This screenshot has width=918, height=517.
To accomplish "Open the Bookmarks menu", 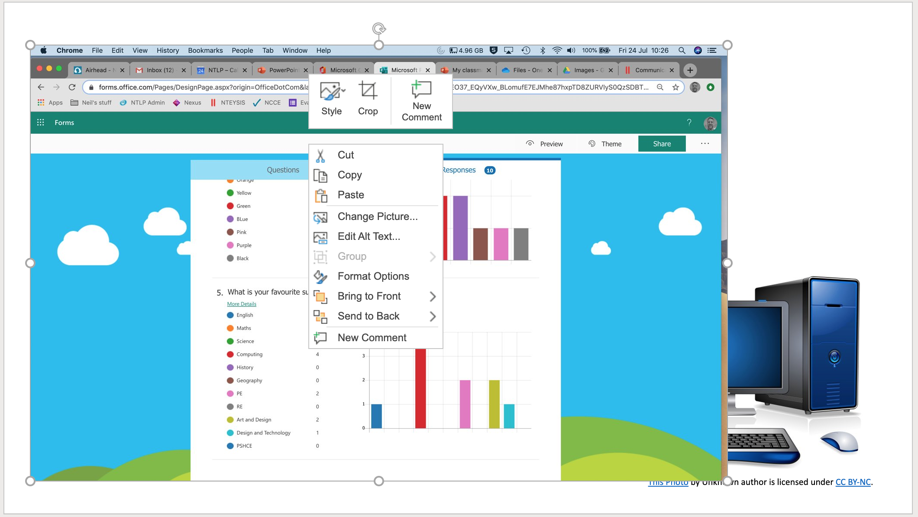I will tap(205, 50).
